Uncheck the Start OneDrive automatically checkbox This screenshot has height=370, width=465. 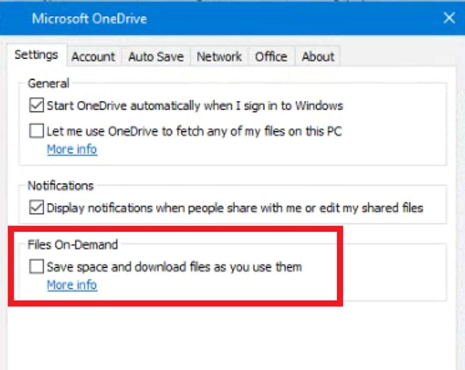click(x=36, y=105)
